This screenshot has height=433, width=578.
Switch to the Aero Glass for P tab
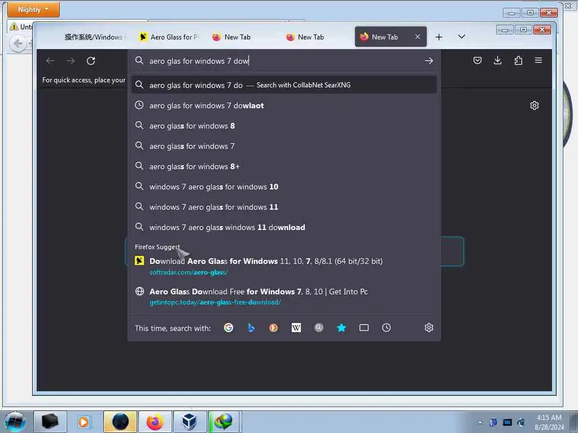169,37
